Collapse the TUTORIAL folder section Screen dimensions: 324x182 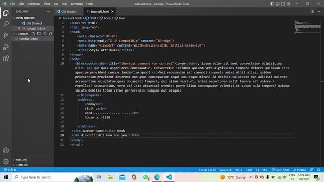click(x=21, y=34)
